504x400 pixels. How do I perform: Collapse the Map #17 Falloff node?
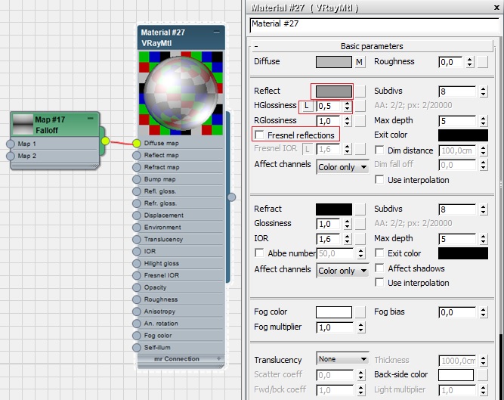pyautogui.click(x=91, y=119)
